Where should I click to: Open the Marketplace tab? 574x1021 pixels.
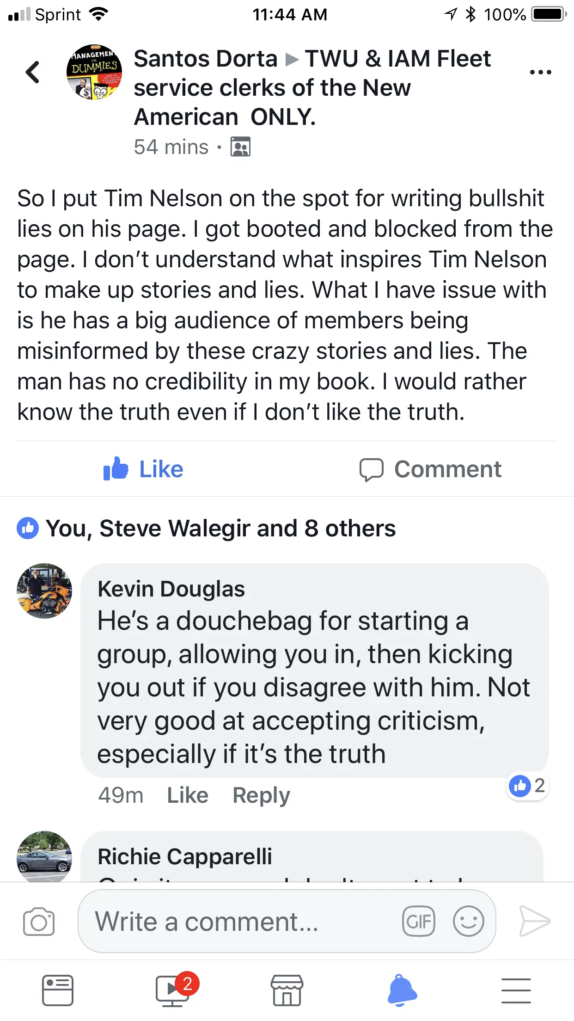tap(287, 990)
